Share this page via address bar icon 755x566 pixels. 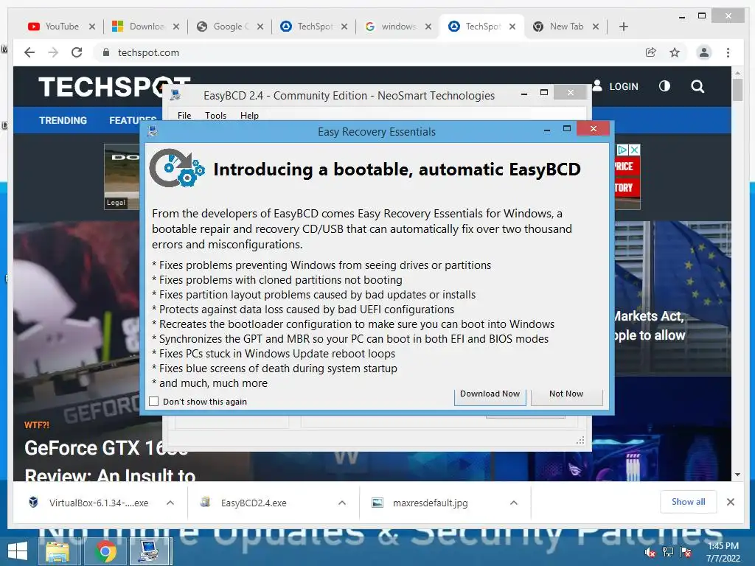651,52
